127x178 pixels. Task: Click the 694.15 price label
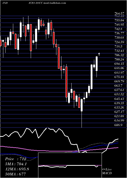(119, 64)
